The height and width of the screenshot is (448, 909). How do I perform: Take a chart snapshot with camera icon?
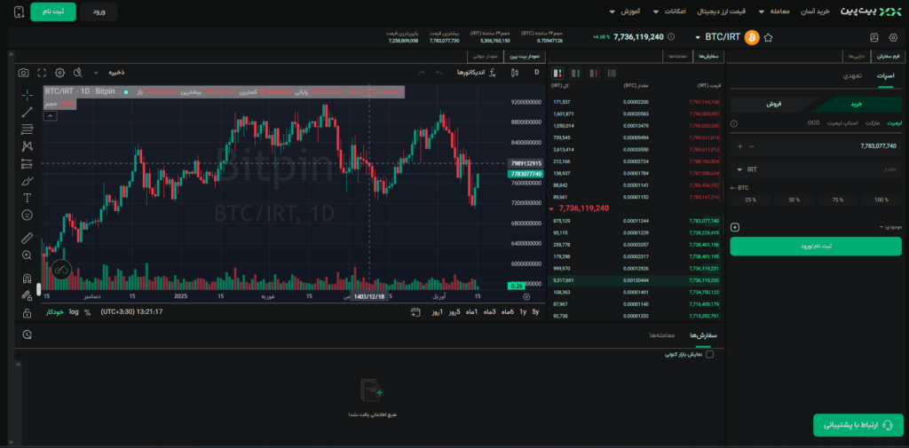[x=23, y=73]
